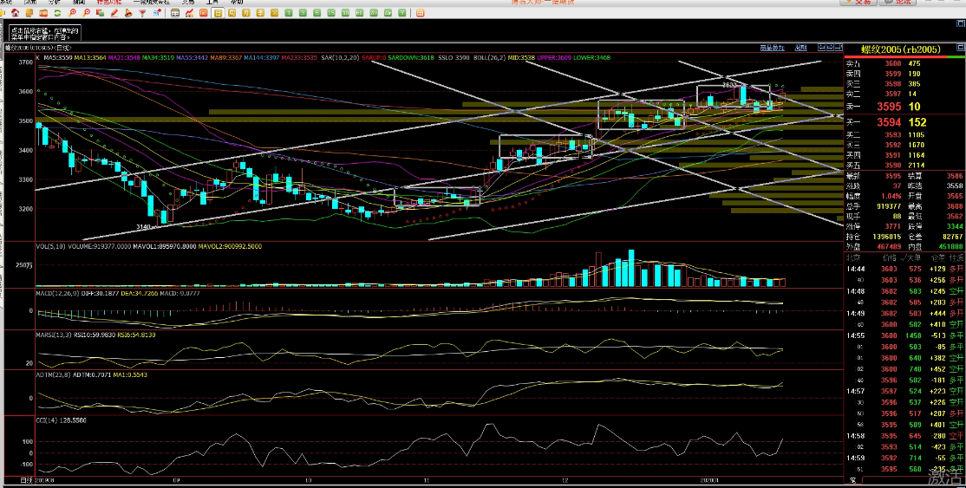Click the 论坛 forum button
This screenshot has height=488, width=966.
[x=897, y=2]
